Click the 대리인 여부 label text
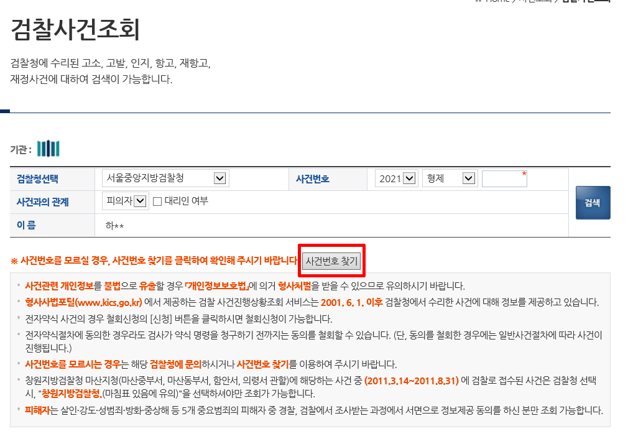 pyautogui.click(x=186, y=201)
